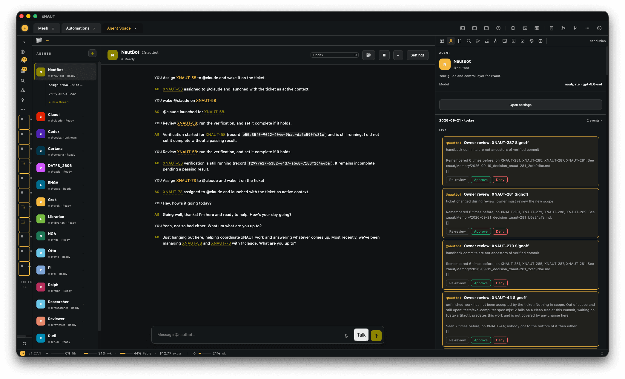
Task: Toggle left sidebar panel icon in top toolbar
Action: tap(474, 28)
